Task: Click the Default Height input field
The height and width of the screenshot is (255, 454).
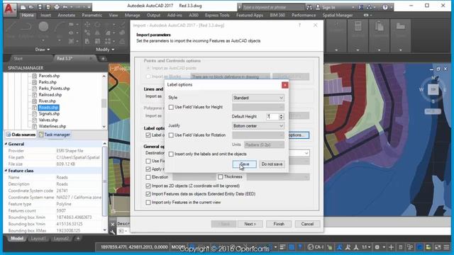Action: pos(272,116)
